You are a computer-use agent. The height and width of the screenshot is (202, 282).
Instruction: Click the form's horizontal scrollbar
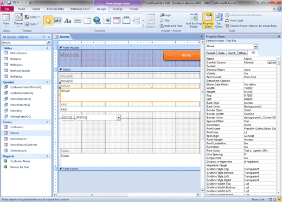click(x=127, y=195)
